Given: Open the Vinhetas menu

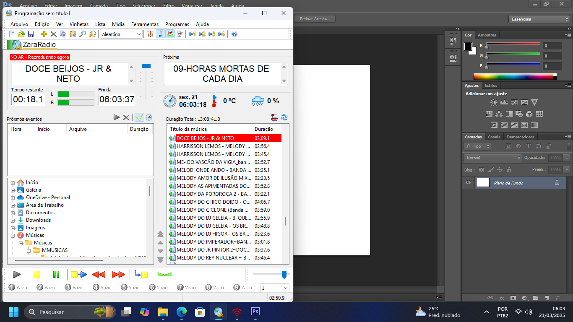Looking at the screenshot, I should pos(79,24).
